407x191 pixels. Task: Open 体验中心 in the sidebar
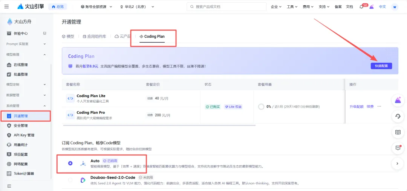pyautogui.click(x=21, y=33)
